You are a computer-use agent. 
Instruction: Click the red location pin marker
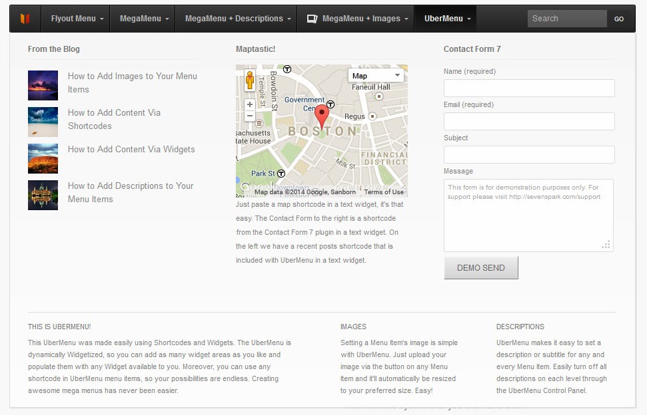[x=322, y=117]
